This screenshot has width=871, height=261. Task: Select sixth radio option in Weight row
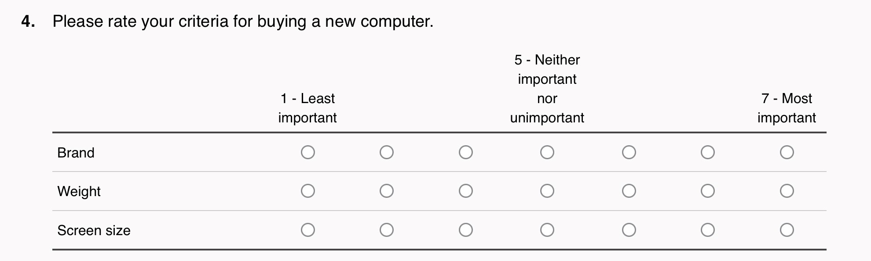pos(708,191)
